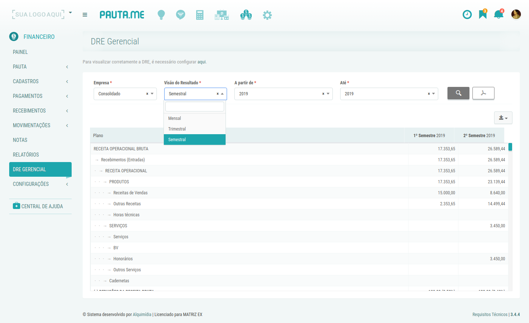Open the user avatar menu
This screenshot has width=529, height=323.
516,15
